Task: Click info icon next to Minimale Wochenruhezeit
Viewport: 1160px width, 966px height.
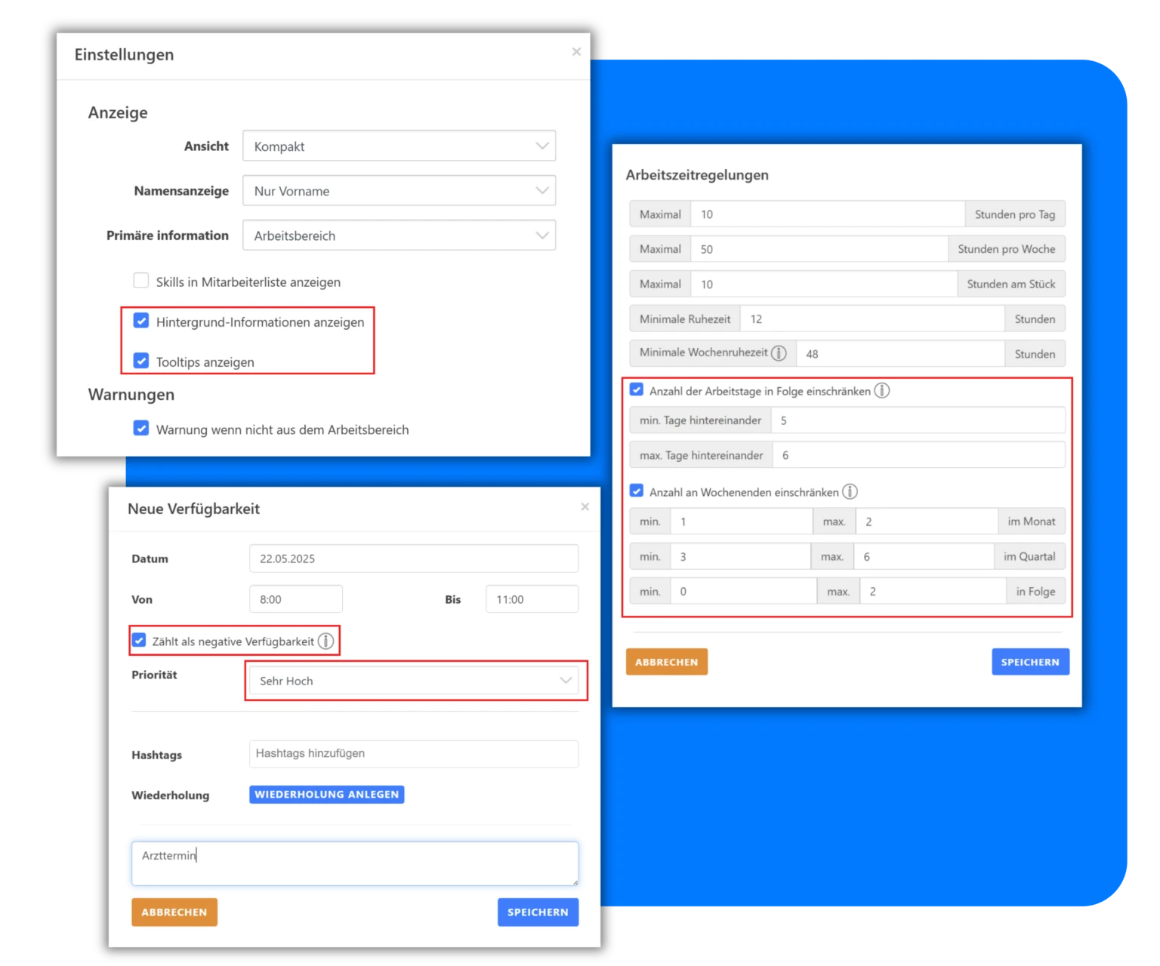Action: pyautogui.click(x=779, y=353)
